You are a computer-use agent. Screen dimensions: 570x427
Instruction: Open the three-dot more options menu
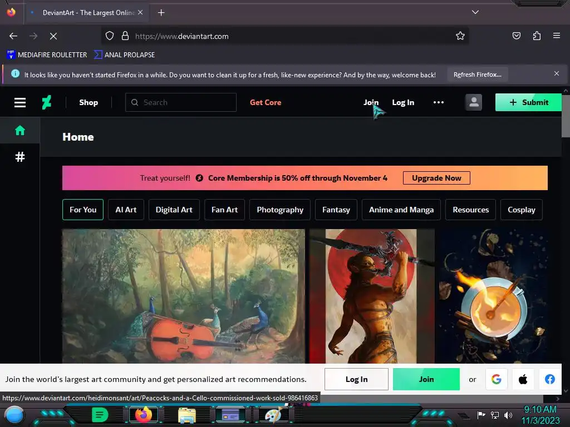click(x=439, y=102)
